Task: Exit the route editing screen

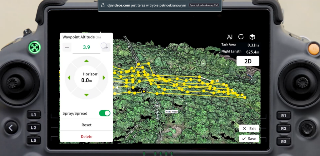Action: 249,129
